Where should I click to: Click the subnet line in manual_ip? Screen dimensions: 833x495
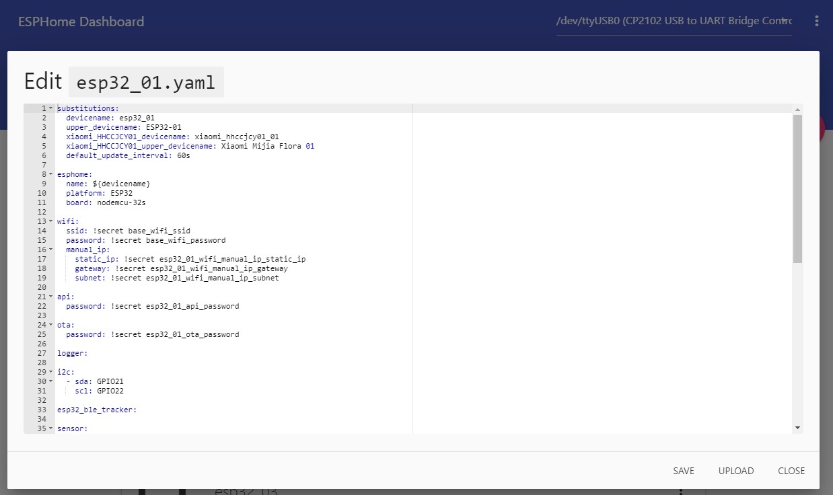point(176,278)
